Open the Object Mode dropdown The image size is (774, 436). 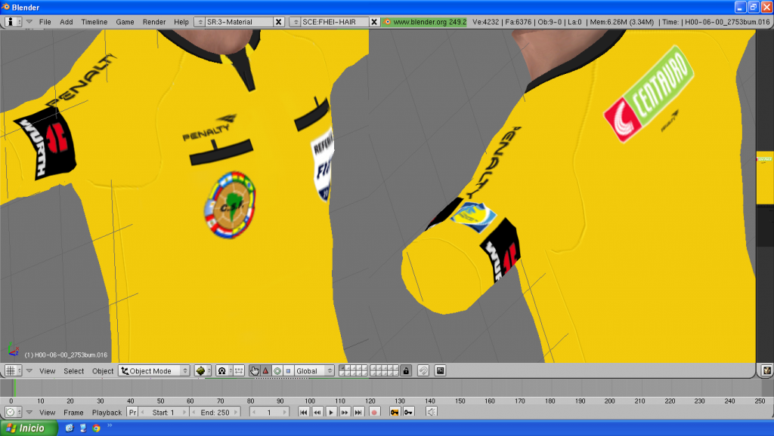coord(154,371)
